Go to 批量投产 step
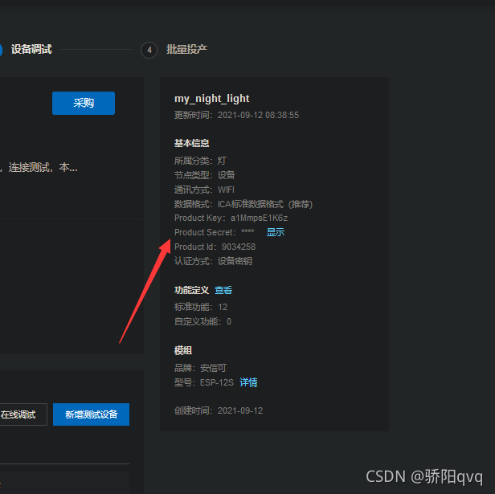 coord(186,50)
